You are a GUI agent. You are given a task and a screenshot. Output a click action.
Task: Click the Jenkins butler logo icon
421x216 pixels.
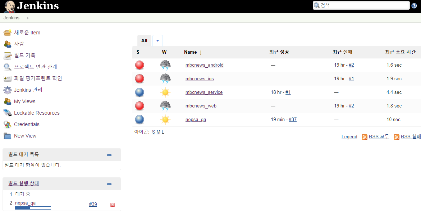pos(10,7)
